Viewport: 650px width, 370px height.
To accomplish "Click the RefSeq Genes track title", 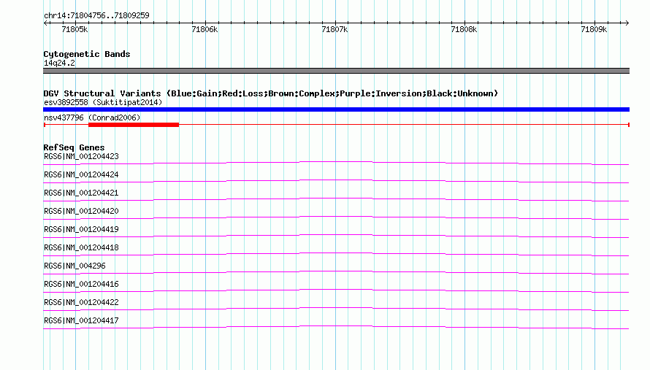I will (74, 147).
